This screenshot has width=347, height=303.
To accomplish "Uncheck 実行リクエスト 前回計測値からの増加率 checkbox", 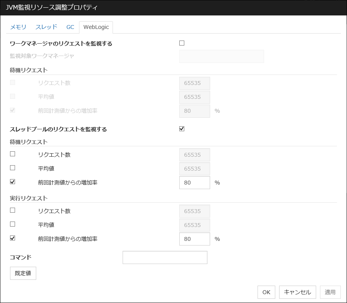I will pos(13,238).
